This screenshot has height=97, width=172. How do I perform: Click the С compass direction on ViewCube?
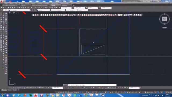pyautogui.click(x=164, y=14)
